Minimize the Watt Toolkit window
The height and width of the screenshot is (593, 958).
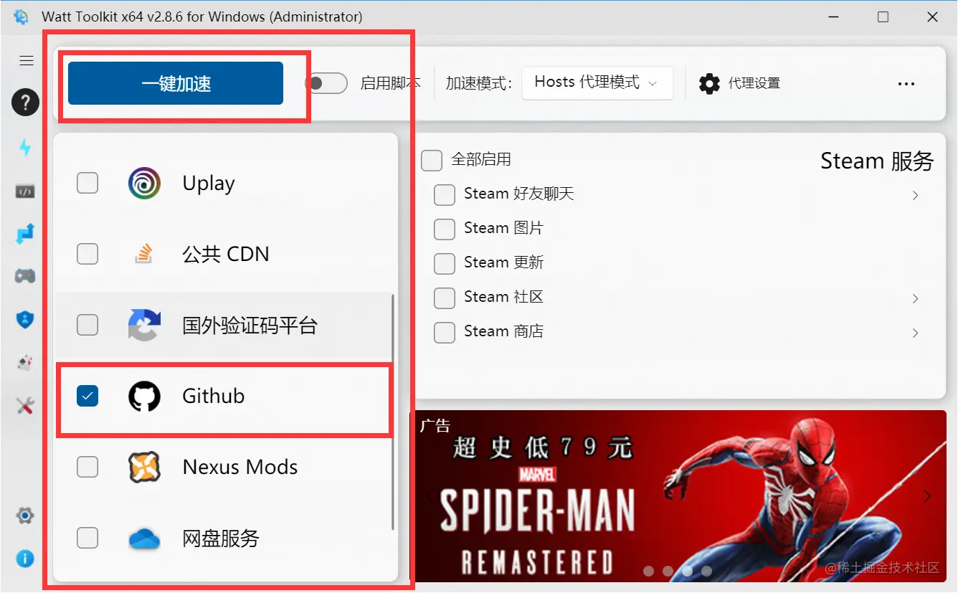point(833,17)
